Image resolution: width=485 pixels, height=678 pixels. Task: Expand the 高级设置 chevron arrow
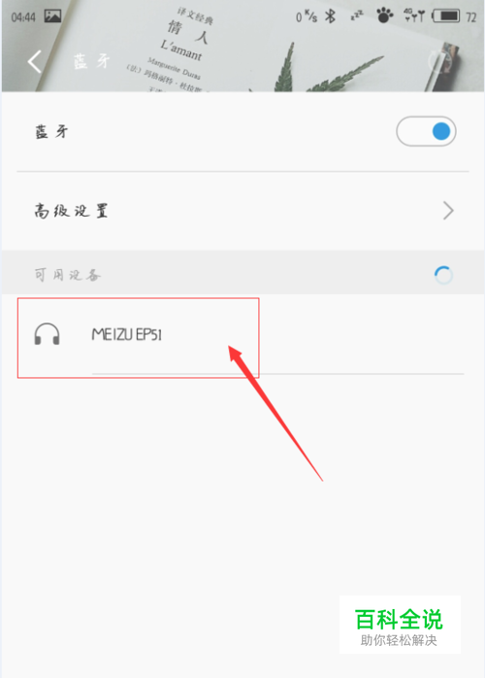tap(448, 211)
